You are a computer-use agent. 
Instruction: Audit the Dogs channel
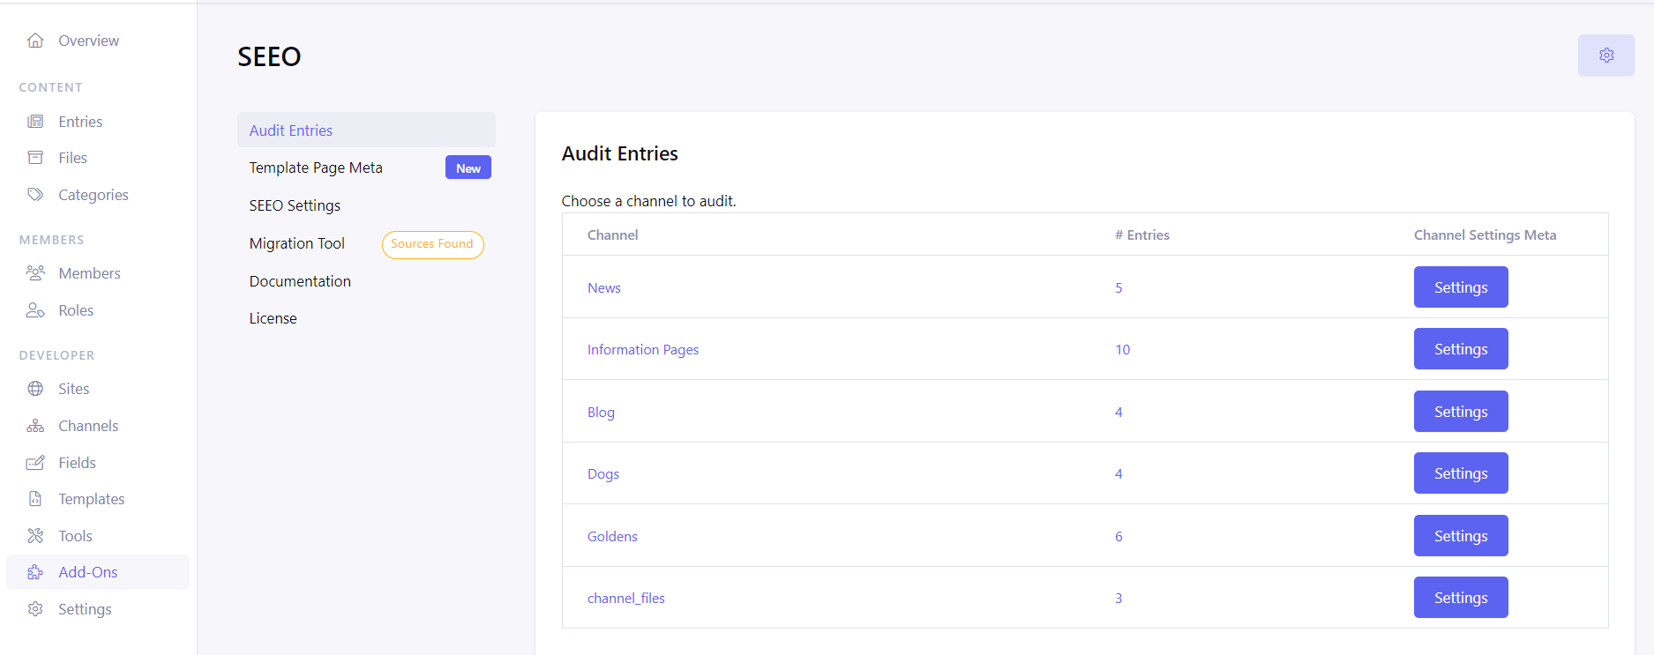[x=603, y=473]
